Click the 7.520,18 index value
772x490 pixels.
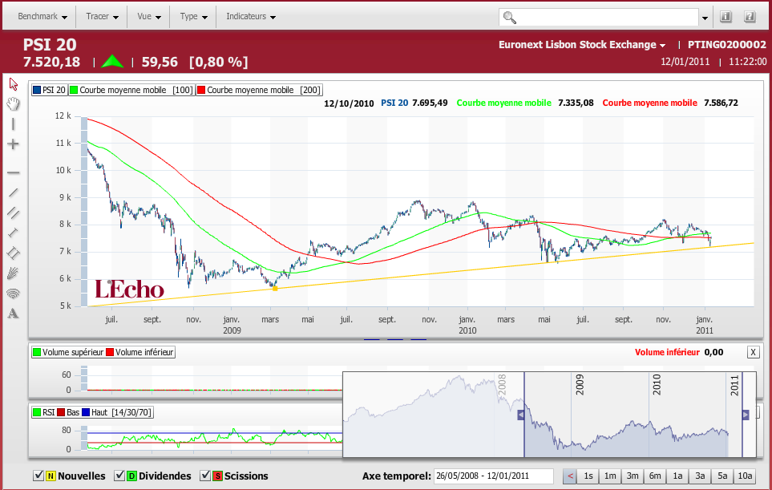(51, 62)
